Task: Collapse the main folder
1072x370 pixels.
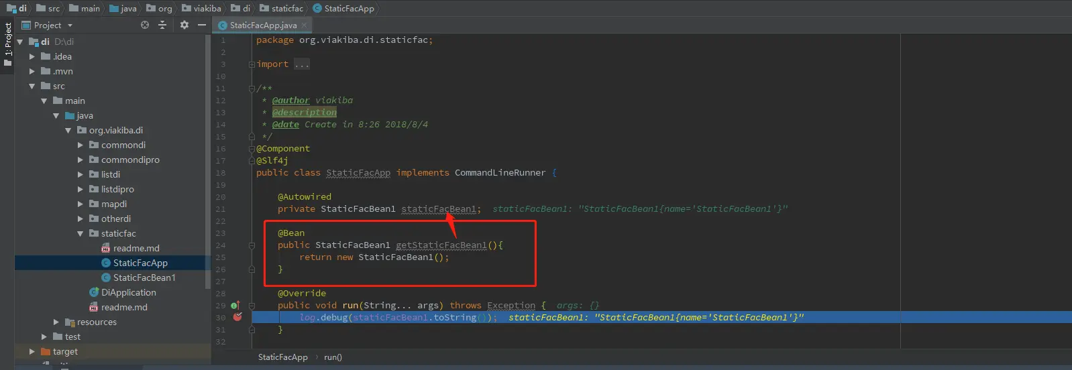Action: [x=44, y=101]
